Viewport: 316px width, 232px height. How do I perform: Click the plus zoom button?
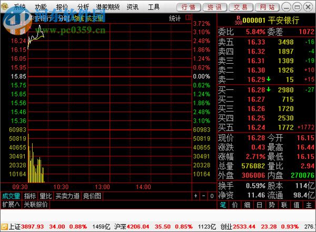pos(196,196)
